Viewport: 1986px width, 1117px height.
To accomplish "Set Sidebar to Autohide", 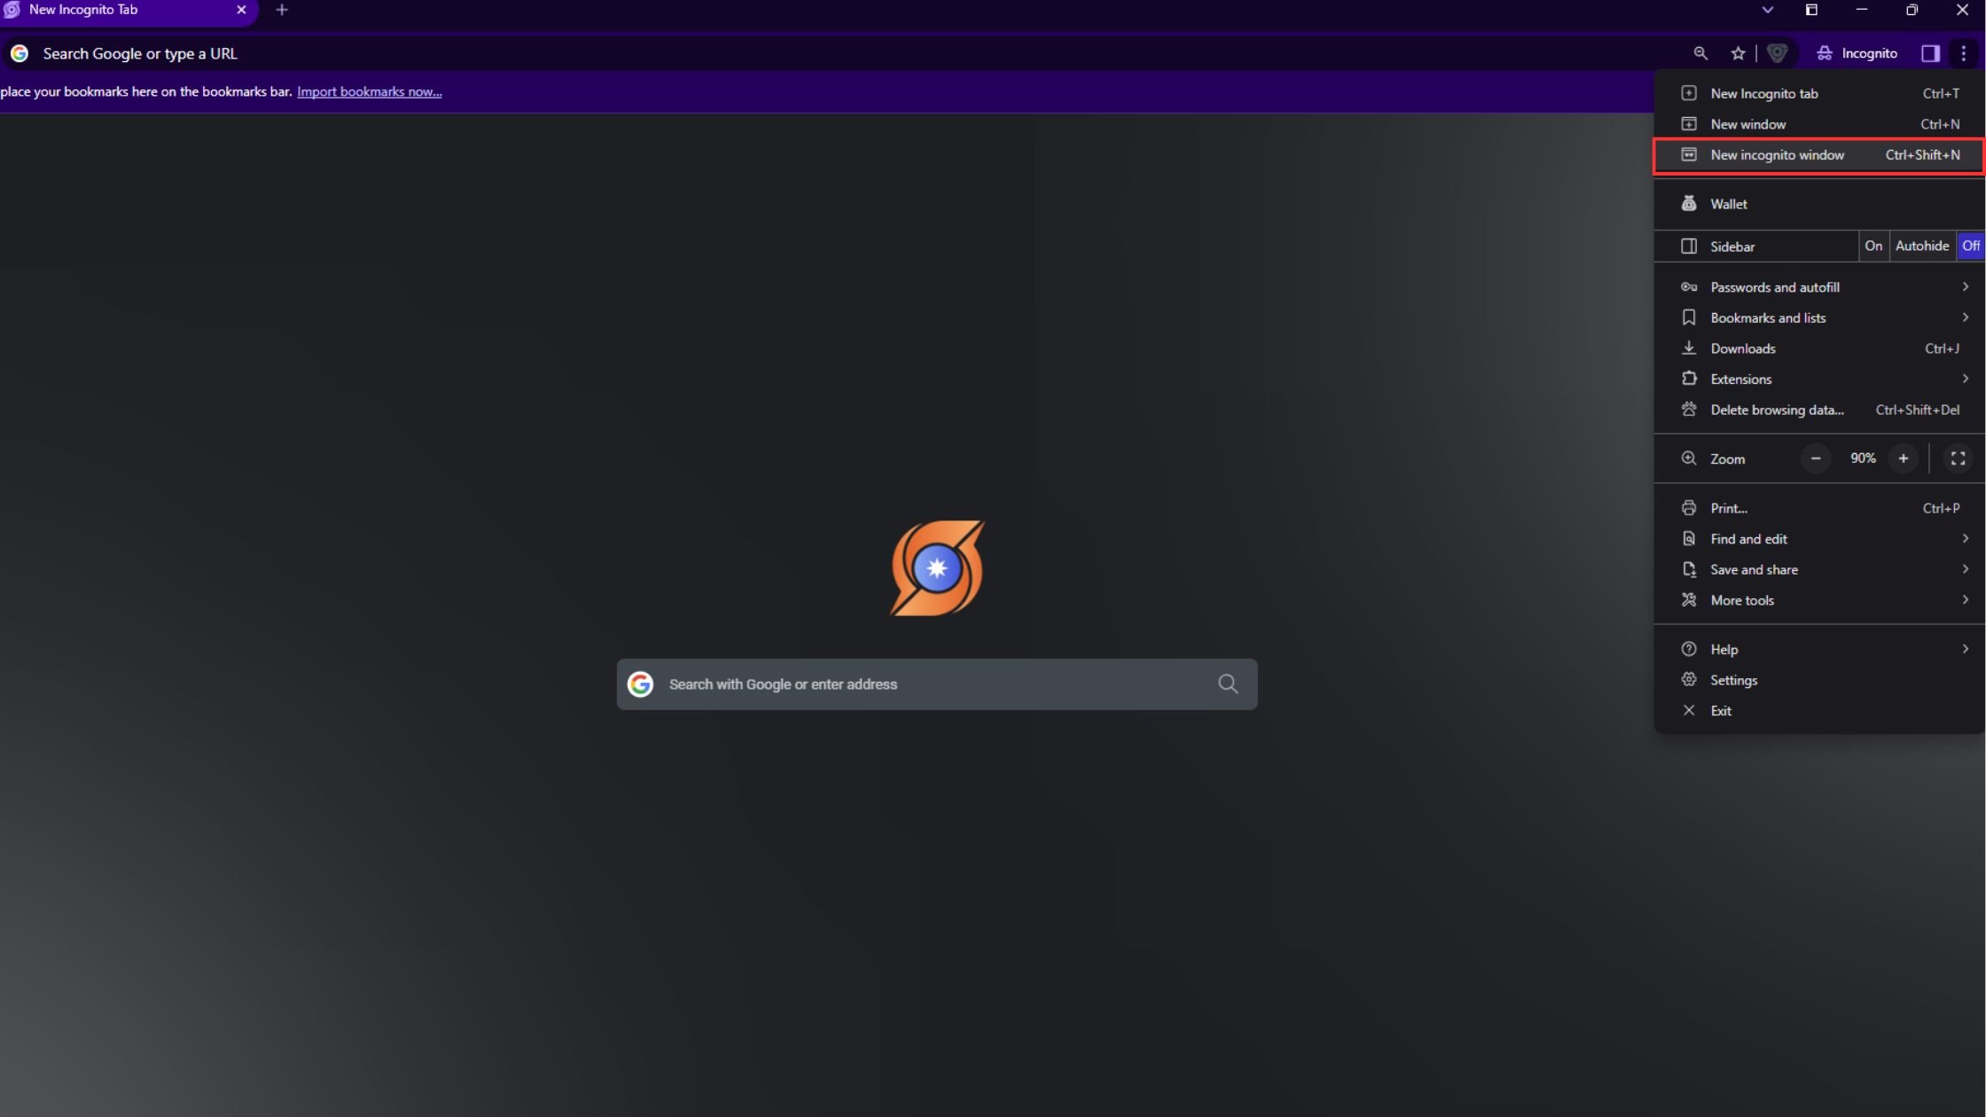I will click(1921, 246).
